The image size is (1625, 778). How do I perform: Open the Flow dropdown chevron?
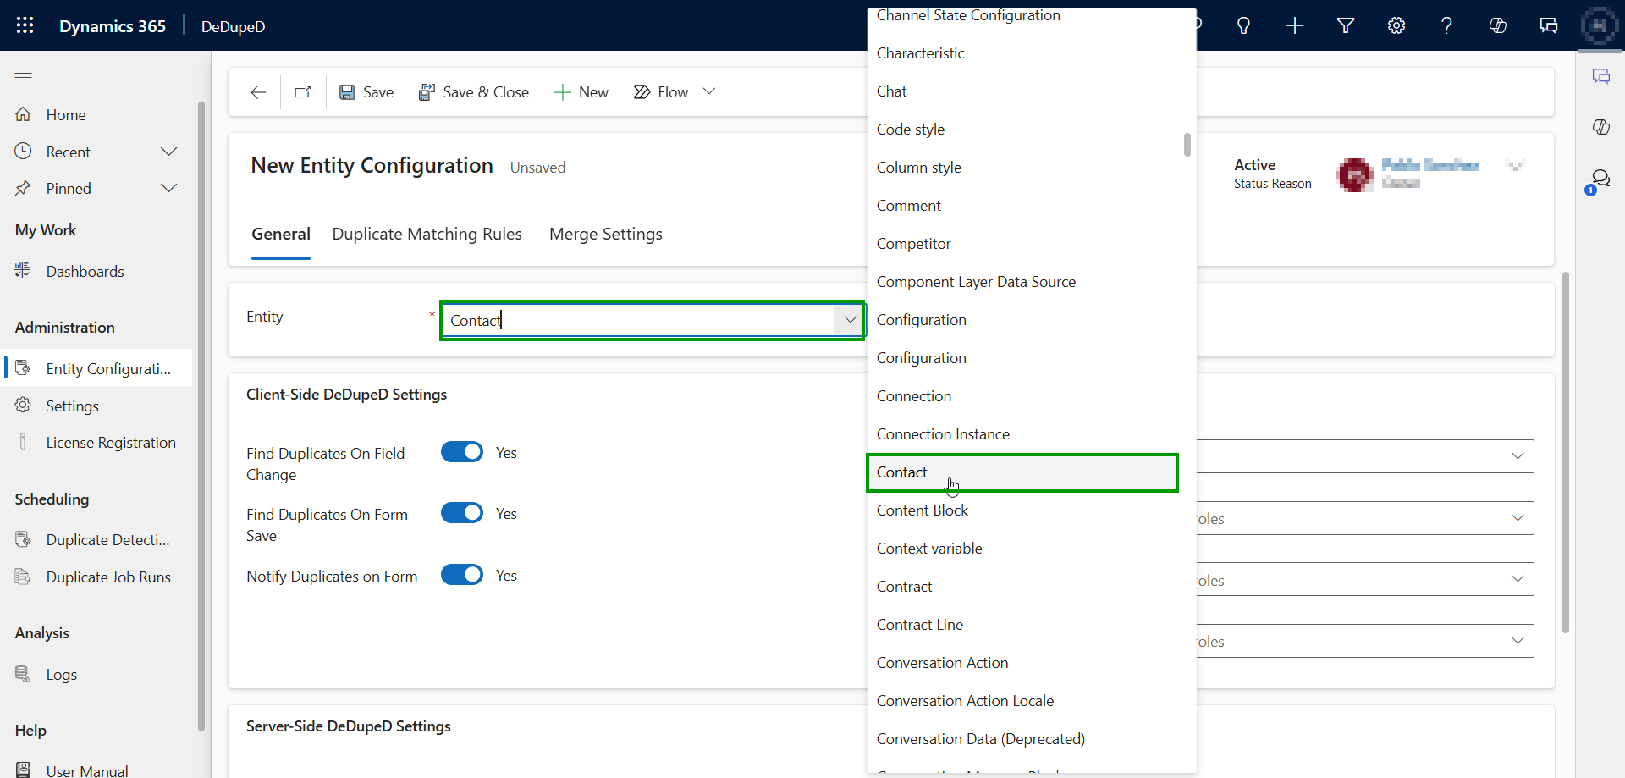709,91
